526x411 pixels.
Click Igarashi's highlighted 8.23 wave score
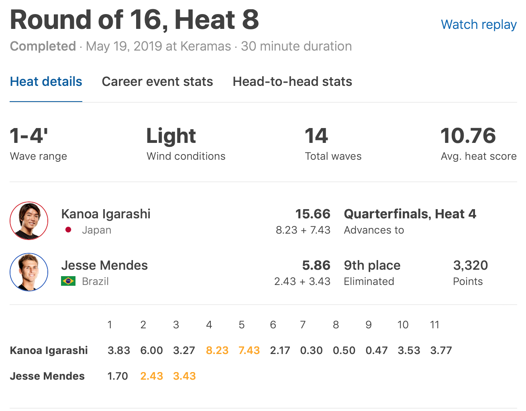coord(217,350)
